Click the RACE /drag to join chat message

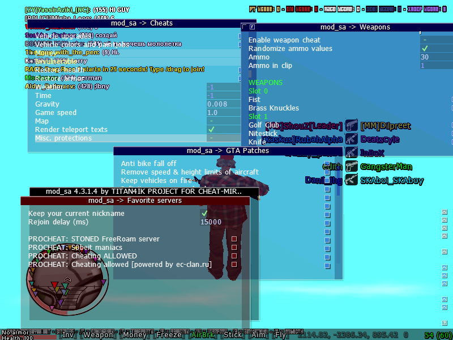pyautogui.click(x=115, y=69)
